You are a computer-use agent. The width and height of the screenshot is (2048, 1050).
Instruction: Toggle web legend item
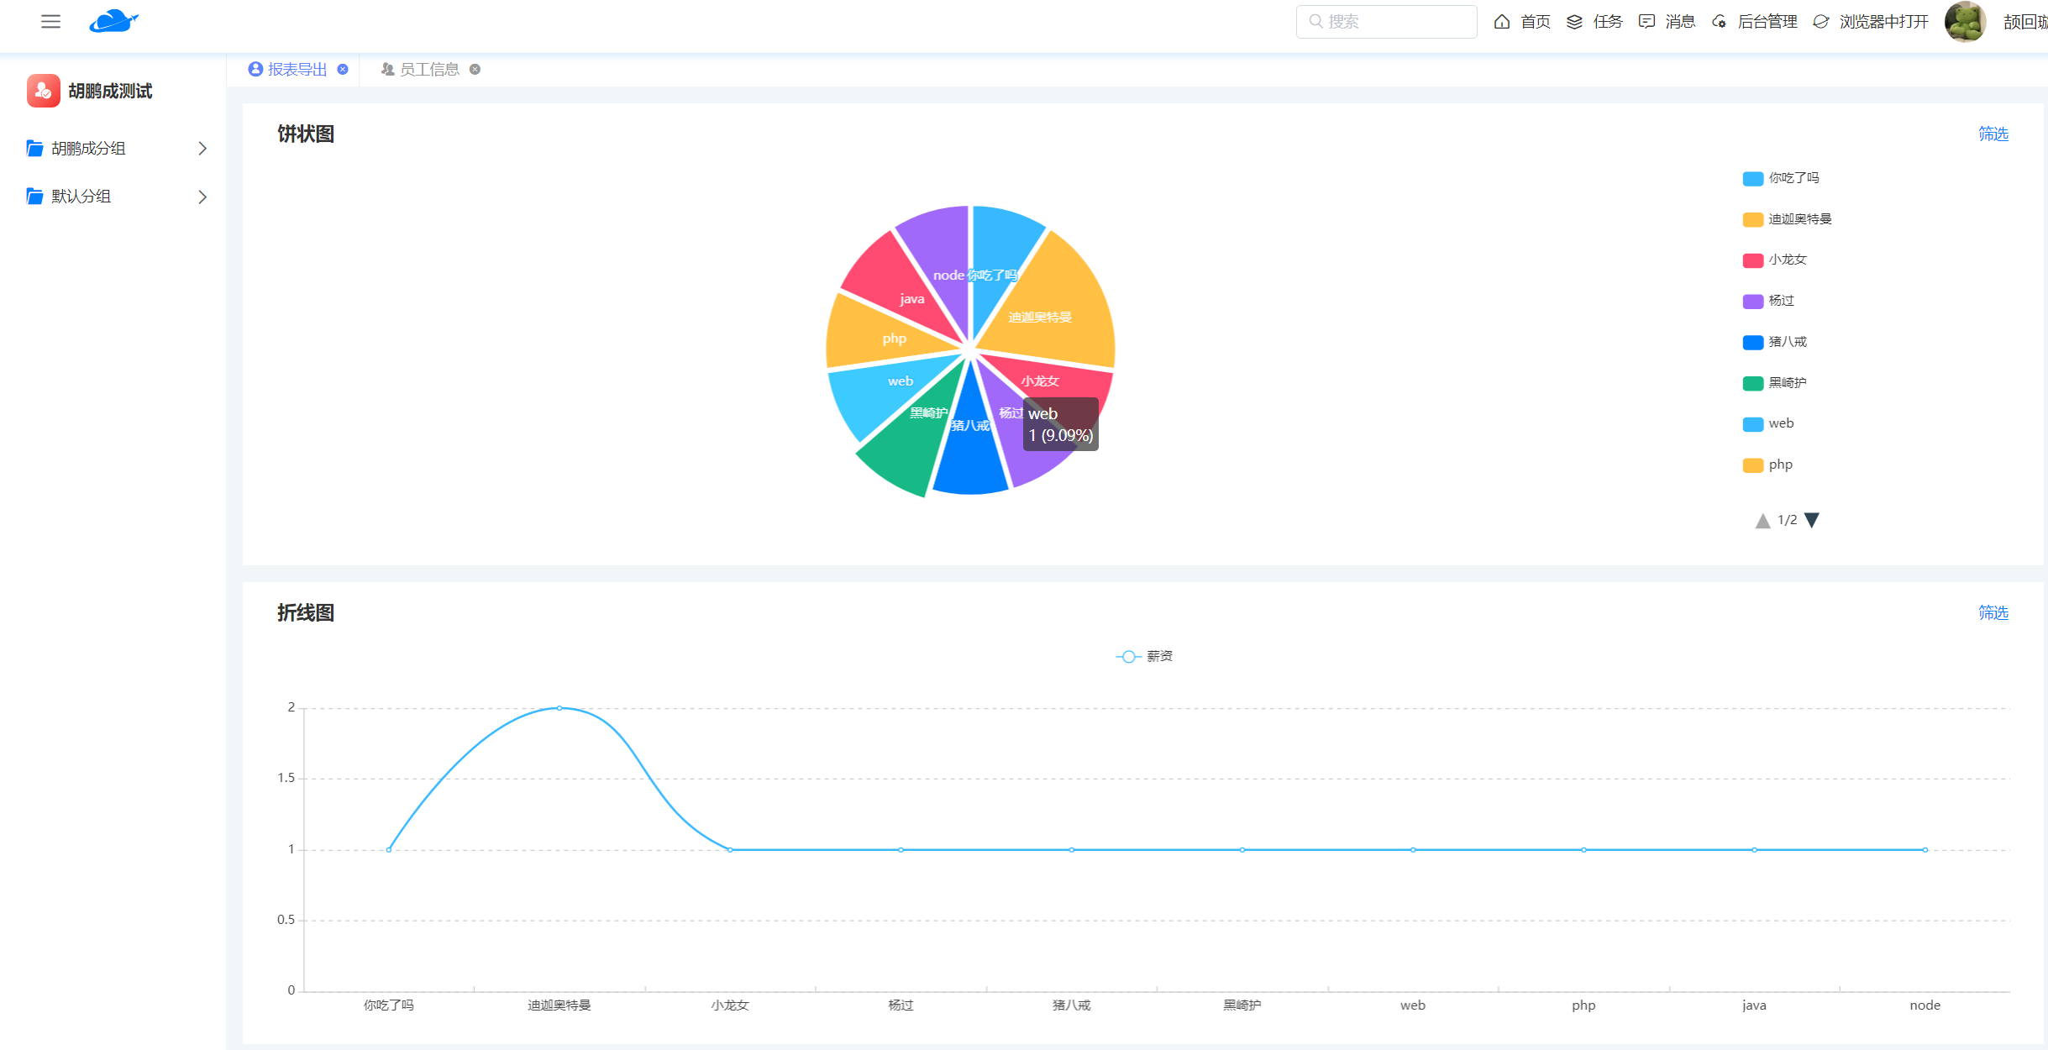pos(1768,423)
